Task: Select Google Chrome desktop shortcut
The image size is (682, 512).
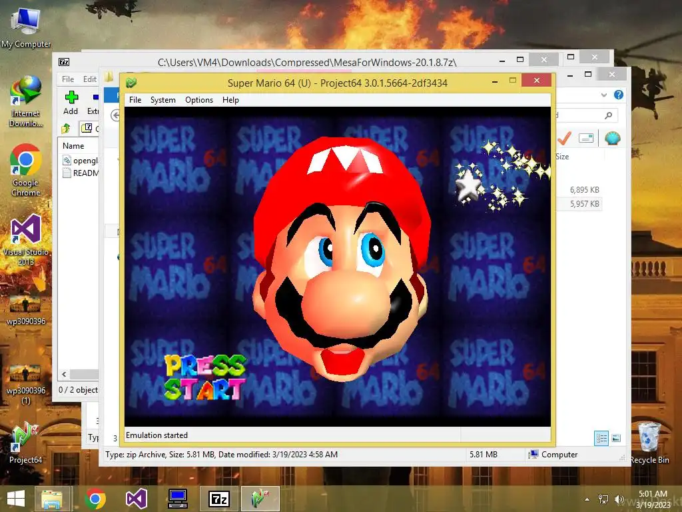Action: pos(26,170)
